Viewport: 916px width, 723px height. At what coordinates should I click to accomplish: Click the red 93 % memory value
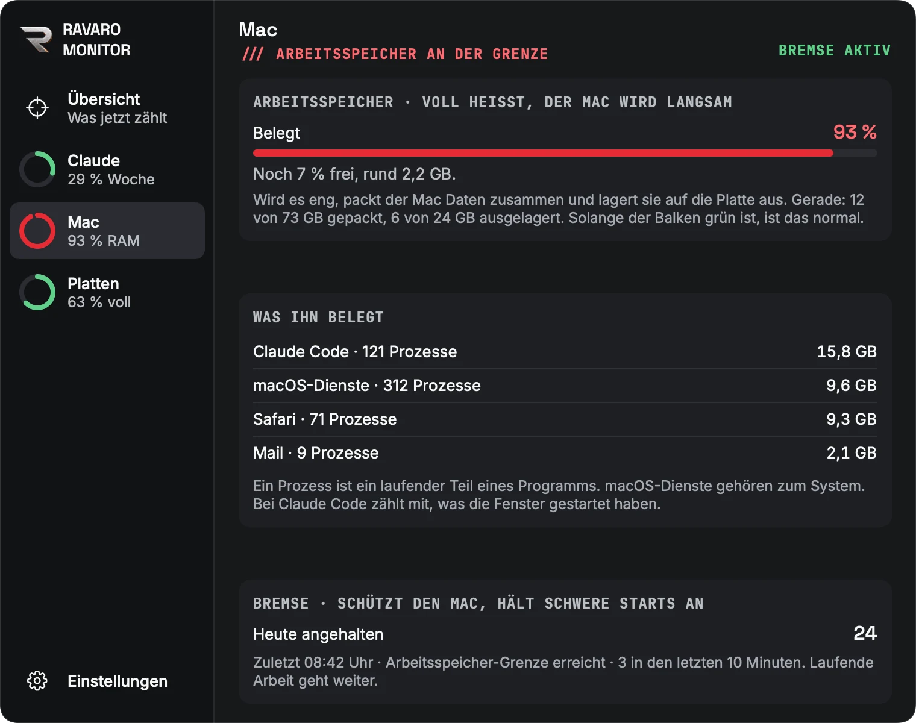(855, 132)
